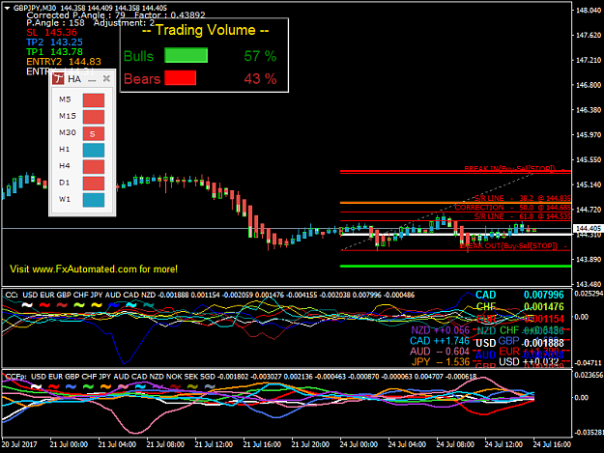Click the HA panel logo icon
This screenshot has height=453, width=604.
[58, 79]
